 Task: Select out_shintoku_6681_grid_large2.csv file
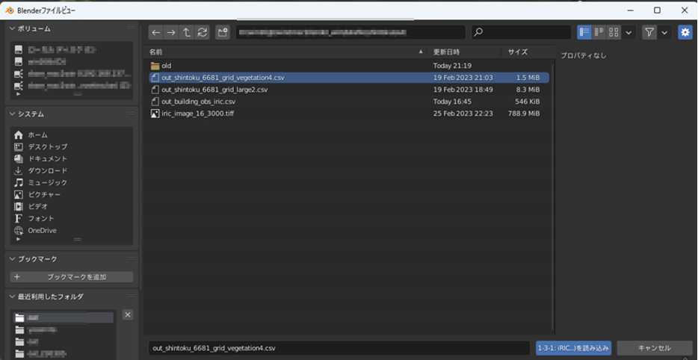(349, 90)
